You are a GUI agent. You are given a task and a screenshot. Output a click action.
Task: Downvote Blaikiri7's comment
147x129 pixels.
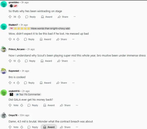point(18,39)
